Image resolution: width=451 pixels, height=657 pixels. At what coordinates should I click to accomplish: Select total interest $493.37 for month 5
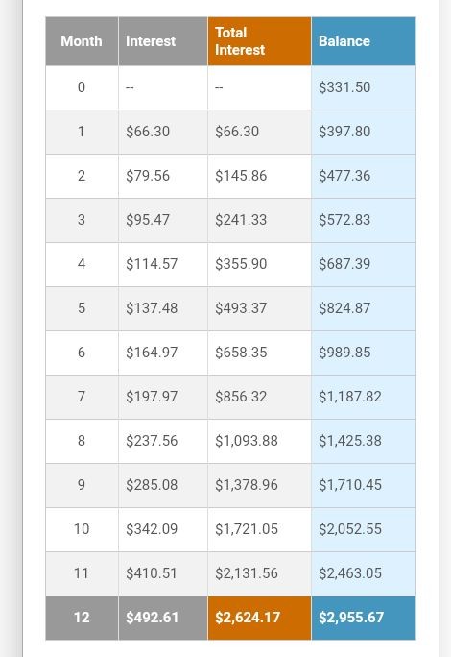(x=259, y=308)
